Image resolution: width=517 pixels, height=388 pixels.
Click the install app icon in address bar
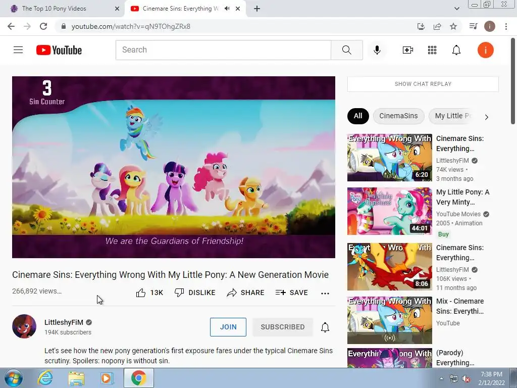tap(421, 26)
